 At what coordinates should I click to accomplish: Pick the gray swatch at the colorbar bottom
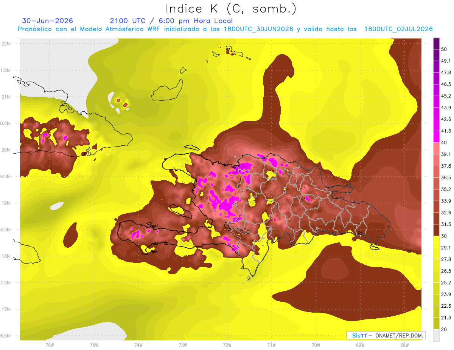pyautogui.click(x=437, y=335)
